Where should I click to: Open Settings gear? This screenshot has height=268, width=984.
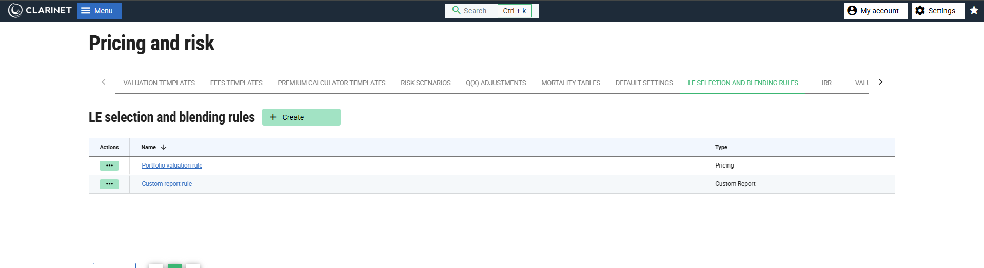click(x=937, y=11)
